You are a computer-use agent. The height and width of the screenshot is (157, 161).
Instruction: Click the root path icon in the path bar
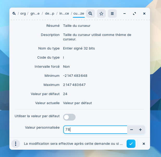pos(14,14)
